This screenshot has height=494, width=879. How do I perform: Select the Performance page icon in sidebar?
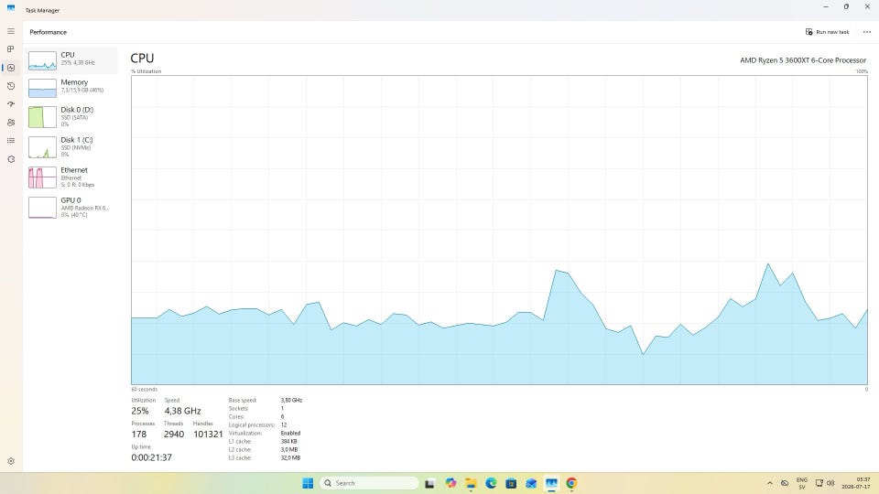tap(11, 68)
